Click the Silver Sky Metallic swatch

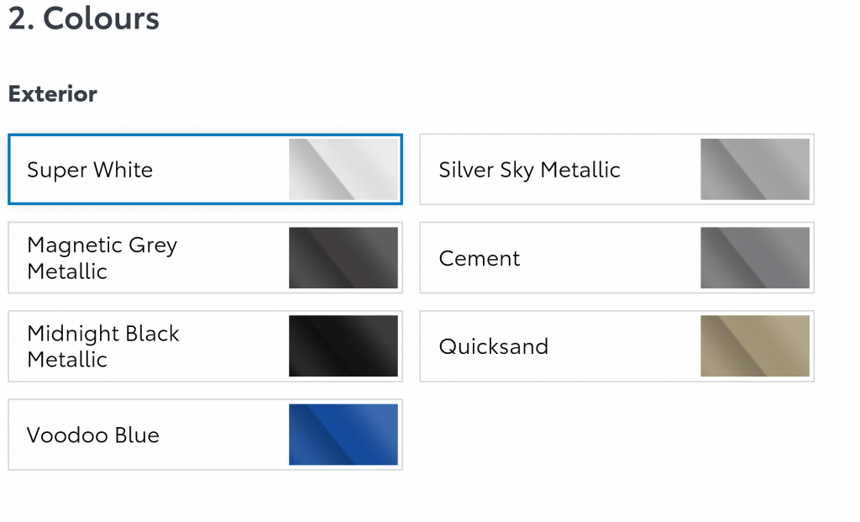755,169
